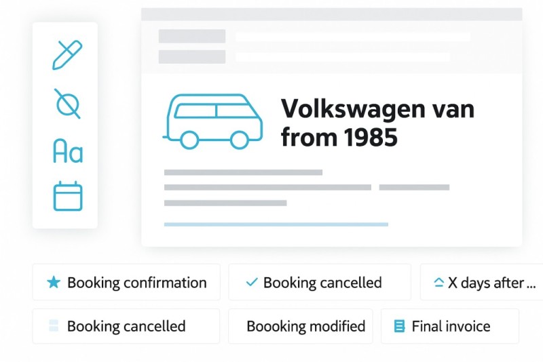
Task: Select the bottom-row Booking cancelled label
Action: tap(126, 327)
